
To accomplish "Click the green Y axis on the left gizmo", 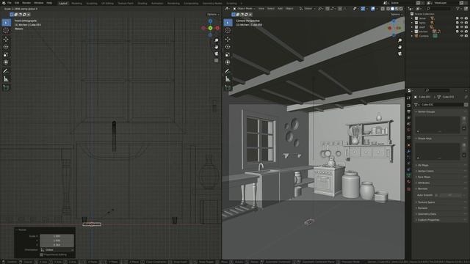I will [x=211, y=28].
